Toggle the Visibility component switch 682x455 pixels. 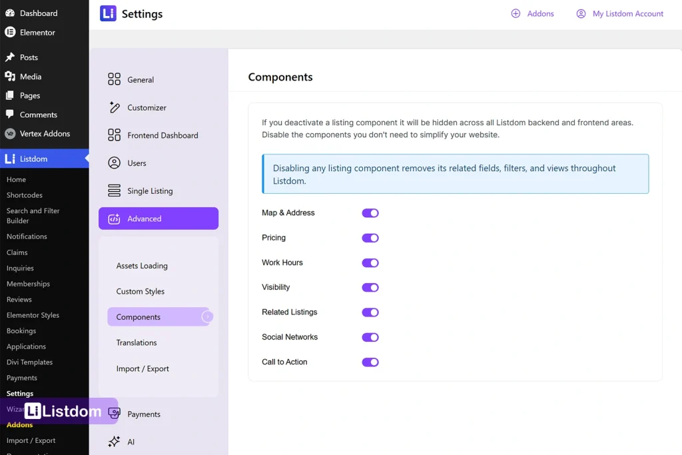click(370, 288)
